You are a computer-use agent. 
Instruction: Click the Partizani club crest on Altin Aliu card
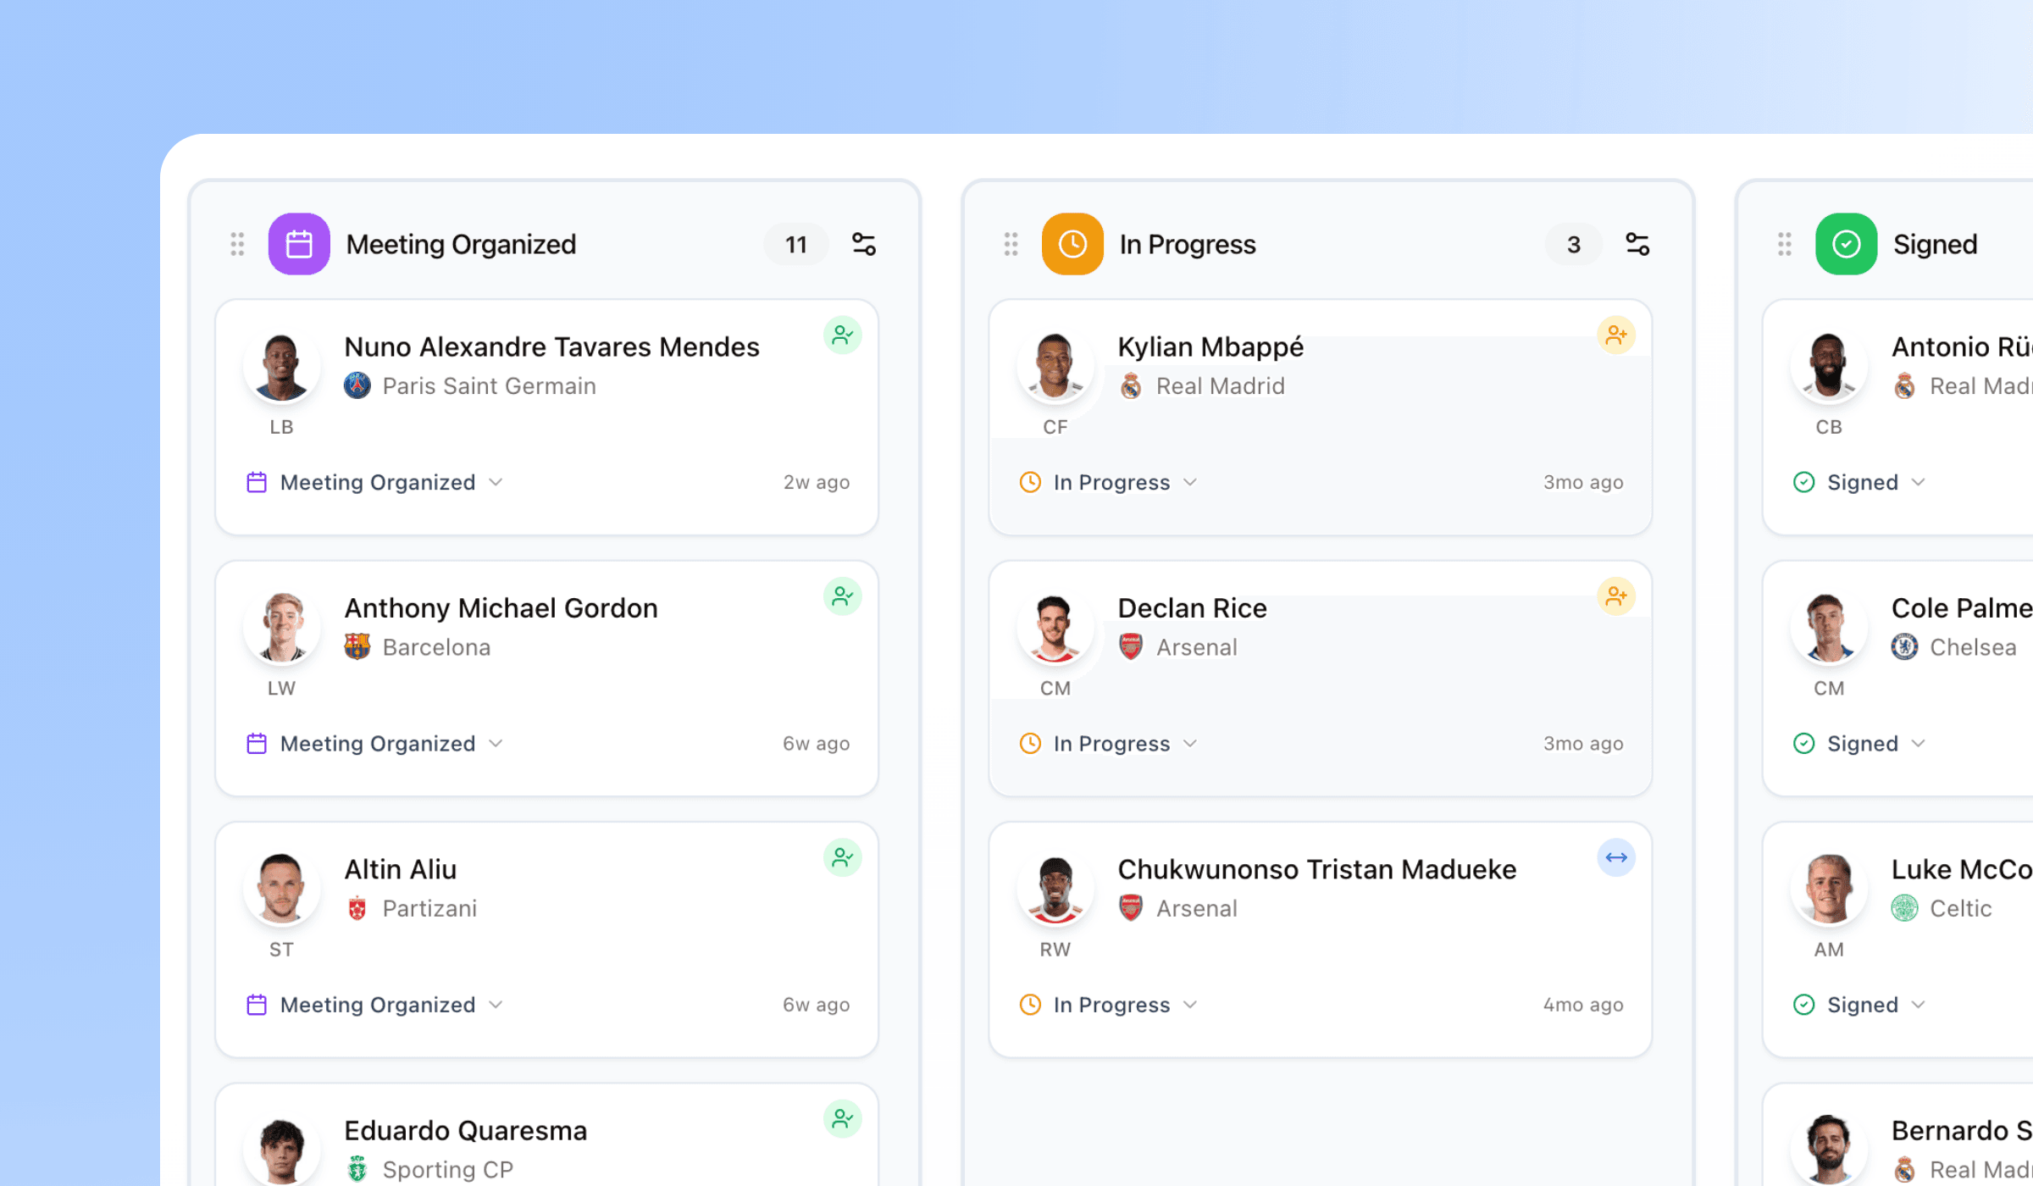[x=357, y=908]
